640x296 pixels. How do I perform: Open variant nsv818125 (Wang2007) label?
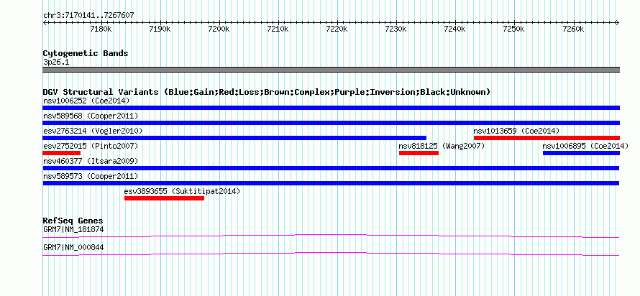pyautogui.click(x=442, y=146)
